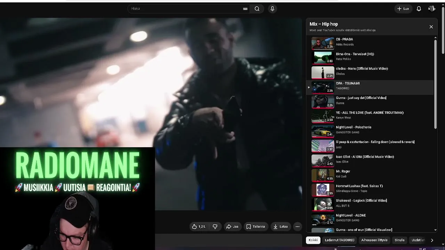Click the page vertical scrollbar
The height and width of the screenshot is (250, 445).
(443, 31)
